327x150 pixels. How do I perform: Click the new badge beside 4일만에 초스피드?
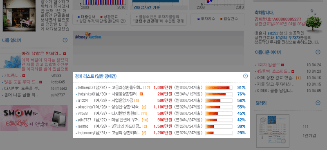click(x=293, y=72)
